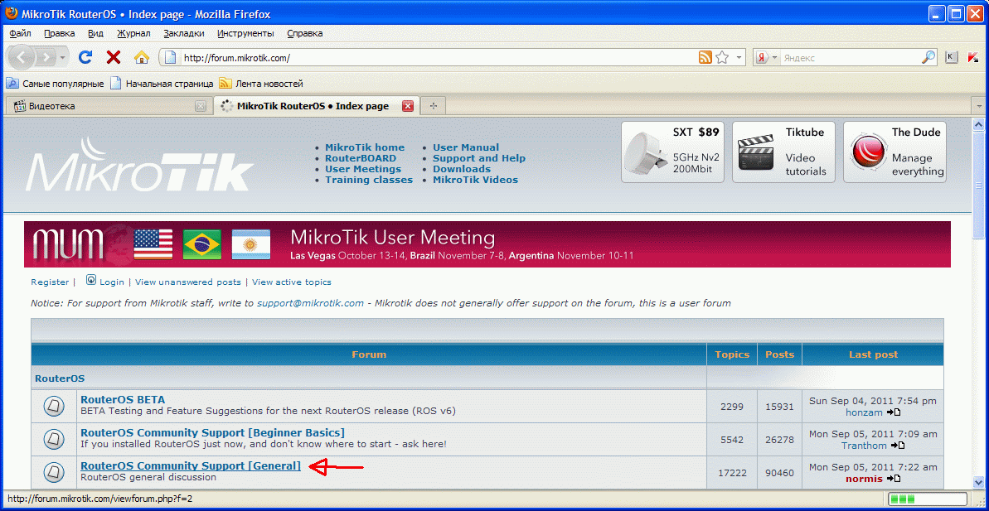The height and width of the screenshot is (511, 989).
Task: View latest post icon next to normis
Action: pos(893,479)
